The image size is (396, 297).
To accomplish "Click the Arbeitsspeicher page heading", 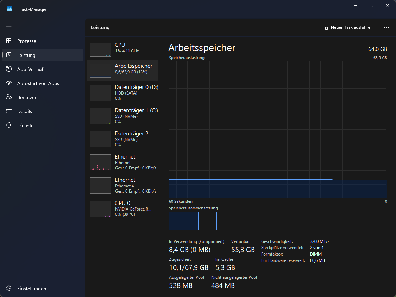I will [202, 48].
